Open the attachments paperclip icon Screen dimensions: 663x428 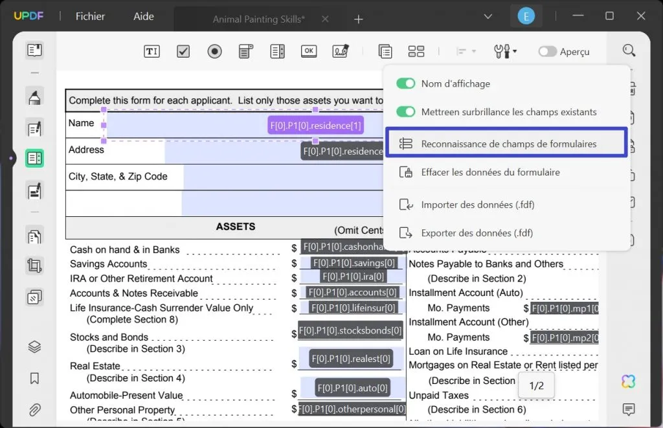35,409
